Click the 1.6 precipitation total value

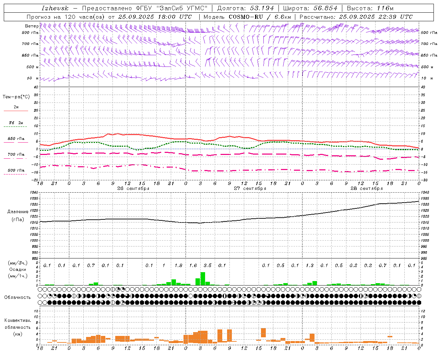click(x=193, y=265)
